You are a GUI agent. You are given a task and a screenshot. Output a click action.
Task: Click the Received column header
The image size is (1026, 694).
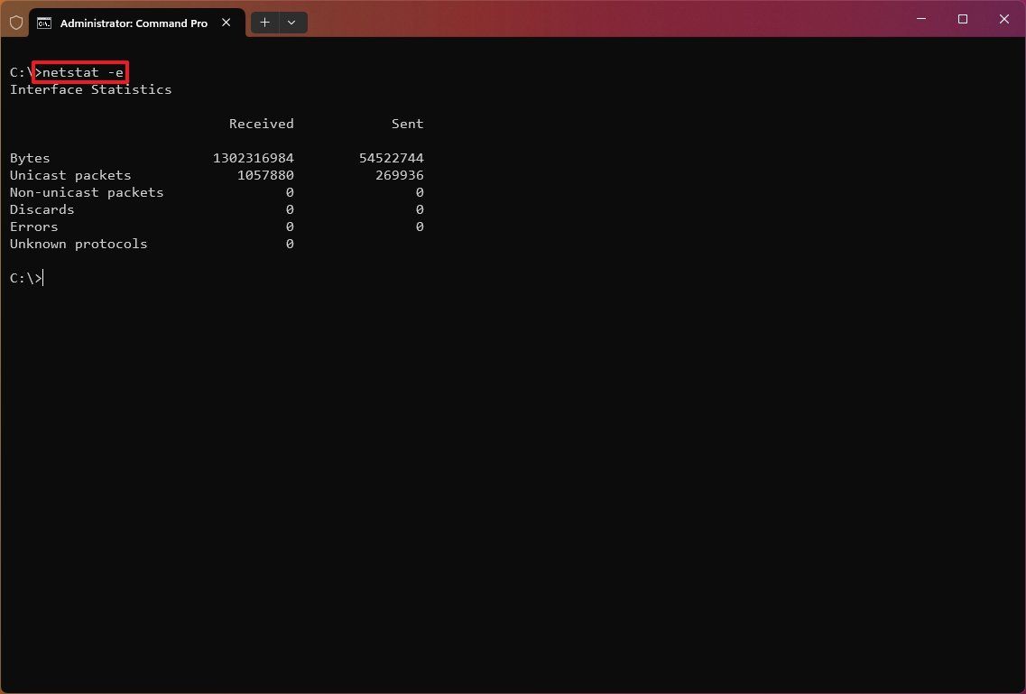261,124
